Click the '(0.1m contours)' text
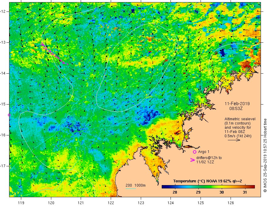The width and height of the screenshot is (267, 206). click(x=238, y=123)
